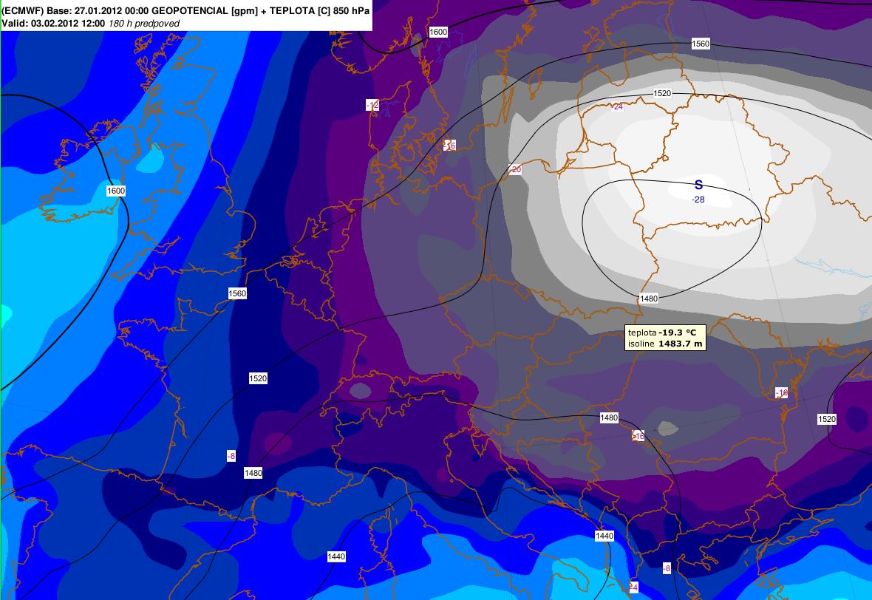Click the -12 temperature isotherm label

[x=372, y=106]
